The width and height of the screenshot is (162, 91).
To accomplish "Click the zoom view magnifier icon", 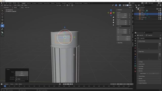I will tap(113, 17).
